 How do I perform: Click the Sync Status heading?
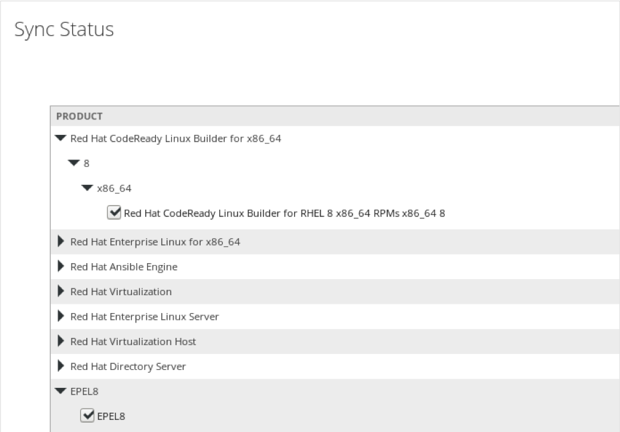click(x=64, y=30)
